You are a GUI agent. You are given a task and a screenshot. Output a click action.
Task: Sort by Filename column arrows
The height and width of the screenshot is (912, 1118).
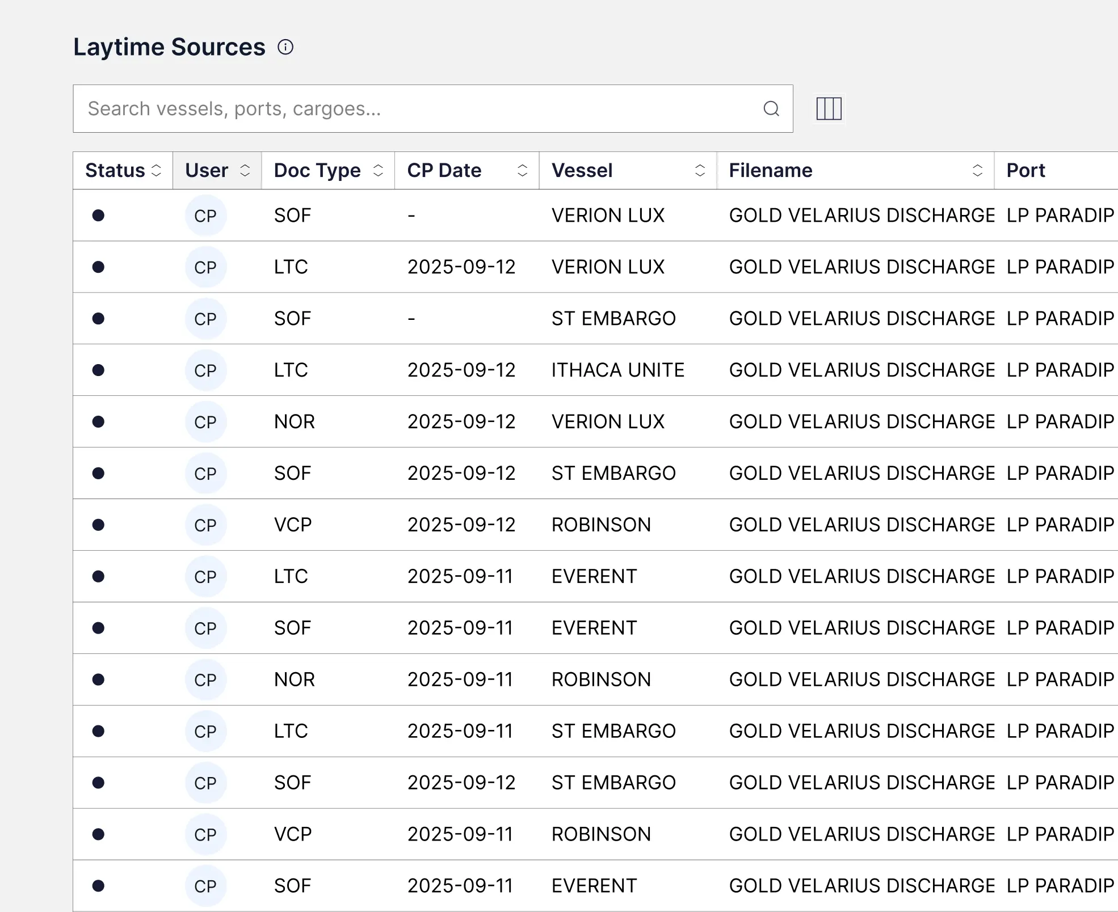click(977, 171)
